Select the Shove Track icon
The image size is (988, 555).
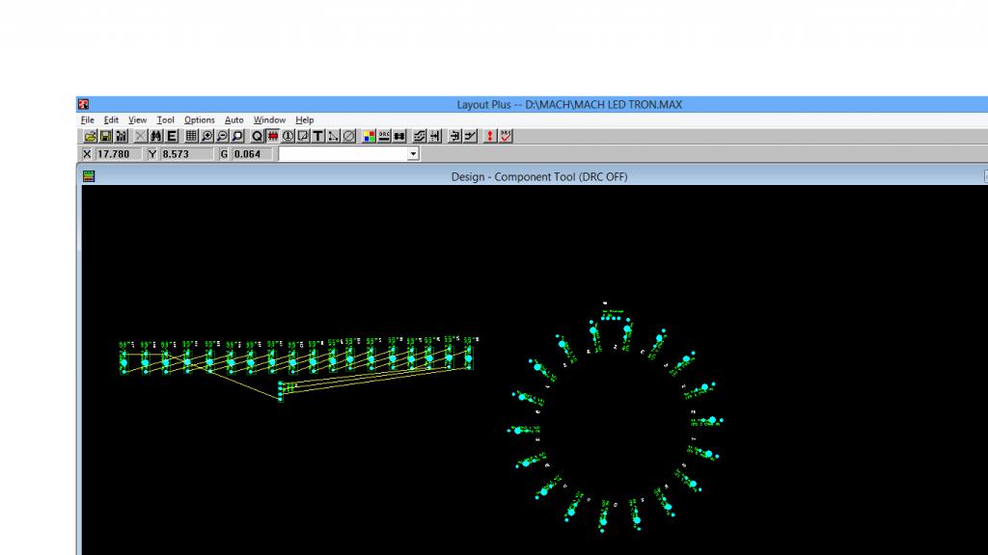434,136
